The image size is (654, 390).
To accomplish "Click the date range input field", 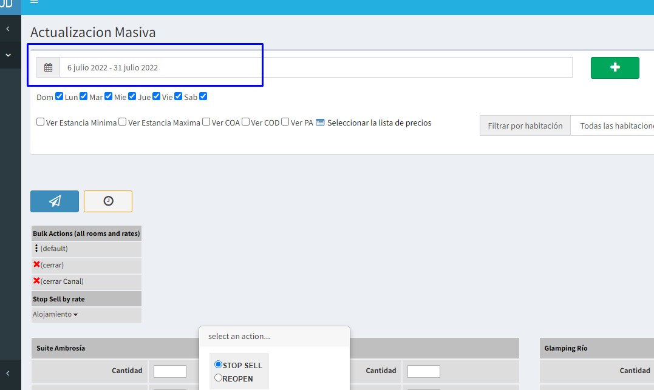I will (316, 67).
